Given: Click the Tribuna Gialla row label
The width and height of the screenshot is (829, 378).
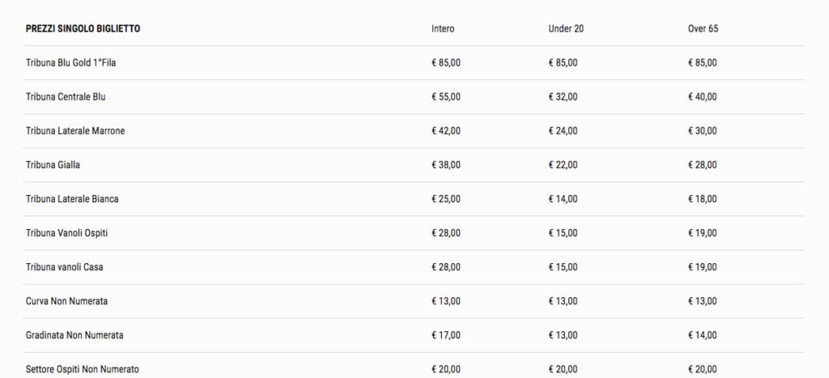Looking at the screenshot, I should (x=53, y=165).
